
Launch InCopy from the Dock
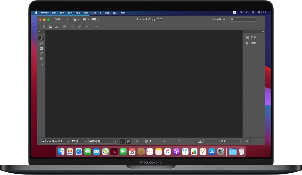point(114,151)
